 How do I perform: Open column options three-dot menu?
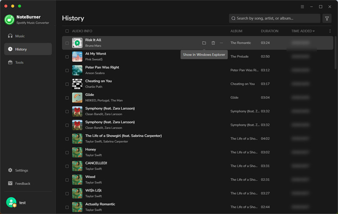[330, 31]
